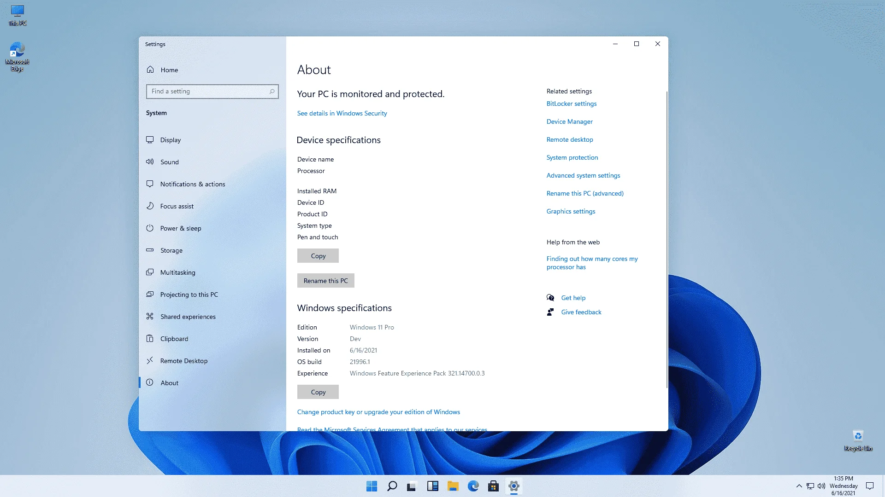Copy the Windows specifications
885x497 pixels.
click(x=318, y=392)
